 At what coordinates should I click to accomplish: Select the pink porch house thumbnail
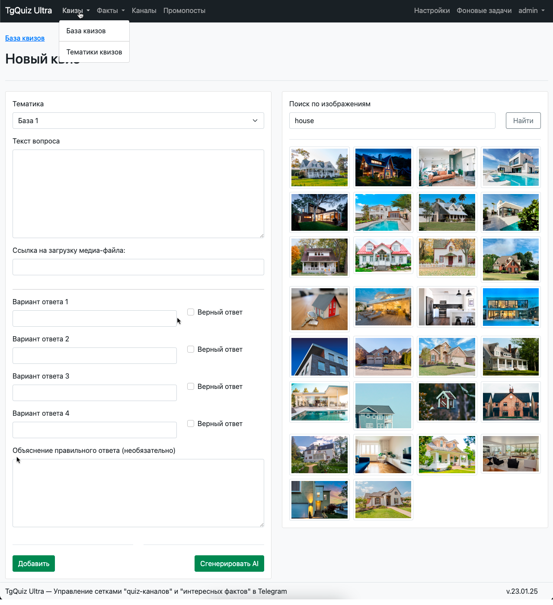point(447,455)
